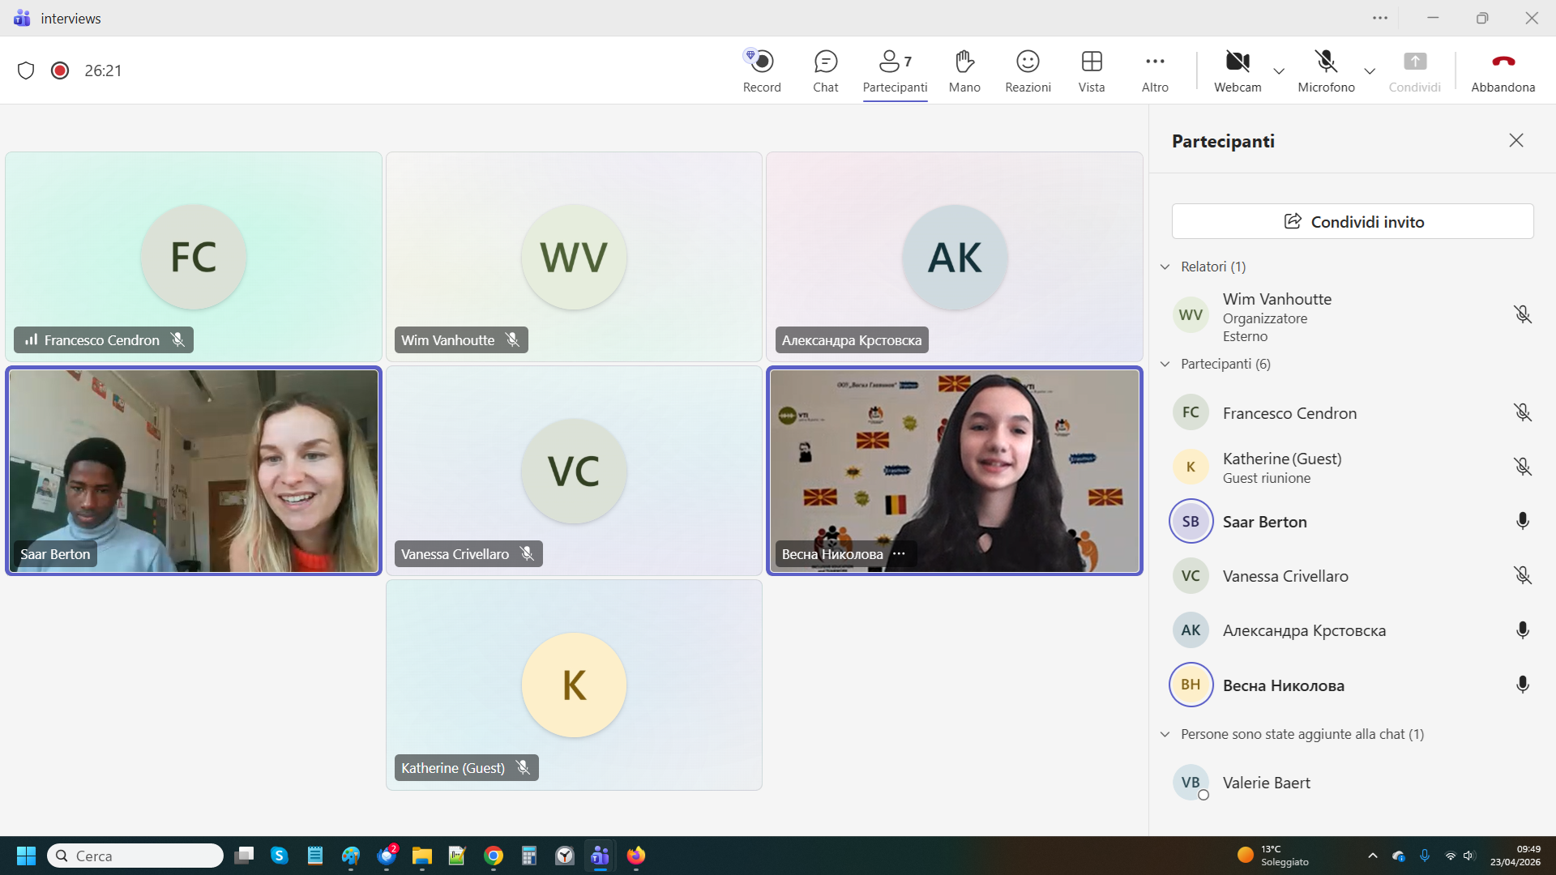Select the Partecipanti tab in toolbar

(x=895, y=71)
